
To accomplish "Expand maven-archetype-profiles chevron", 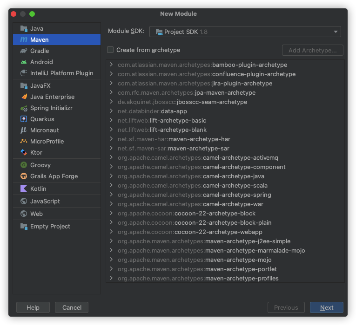I will click(x=111, y=278).
